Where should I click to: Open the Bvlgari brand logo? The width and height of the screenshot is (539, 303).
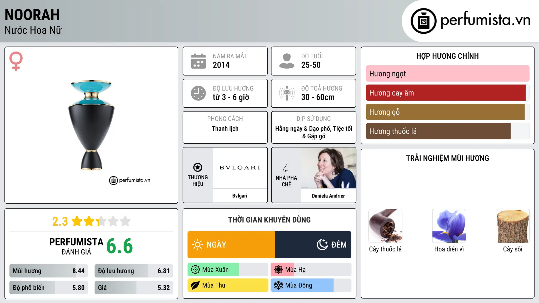click(x=240, y=168)
